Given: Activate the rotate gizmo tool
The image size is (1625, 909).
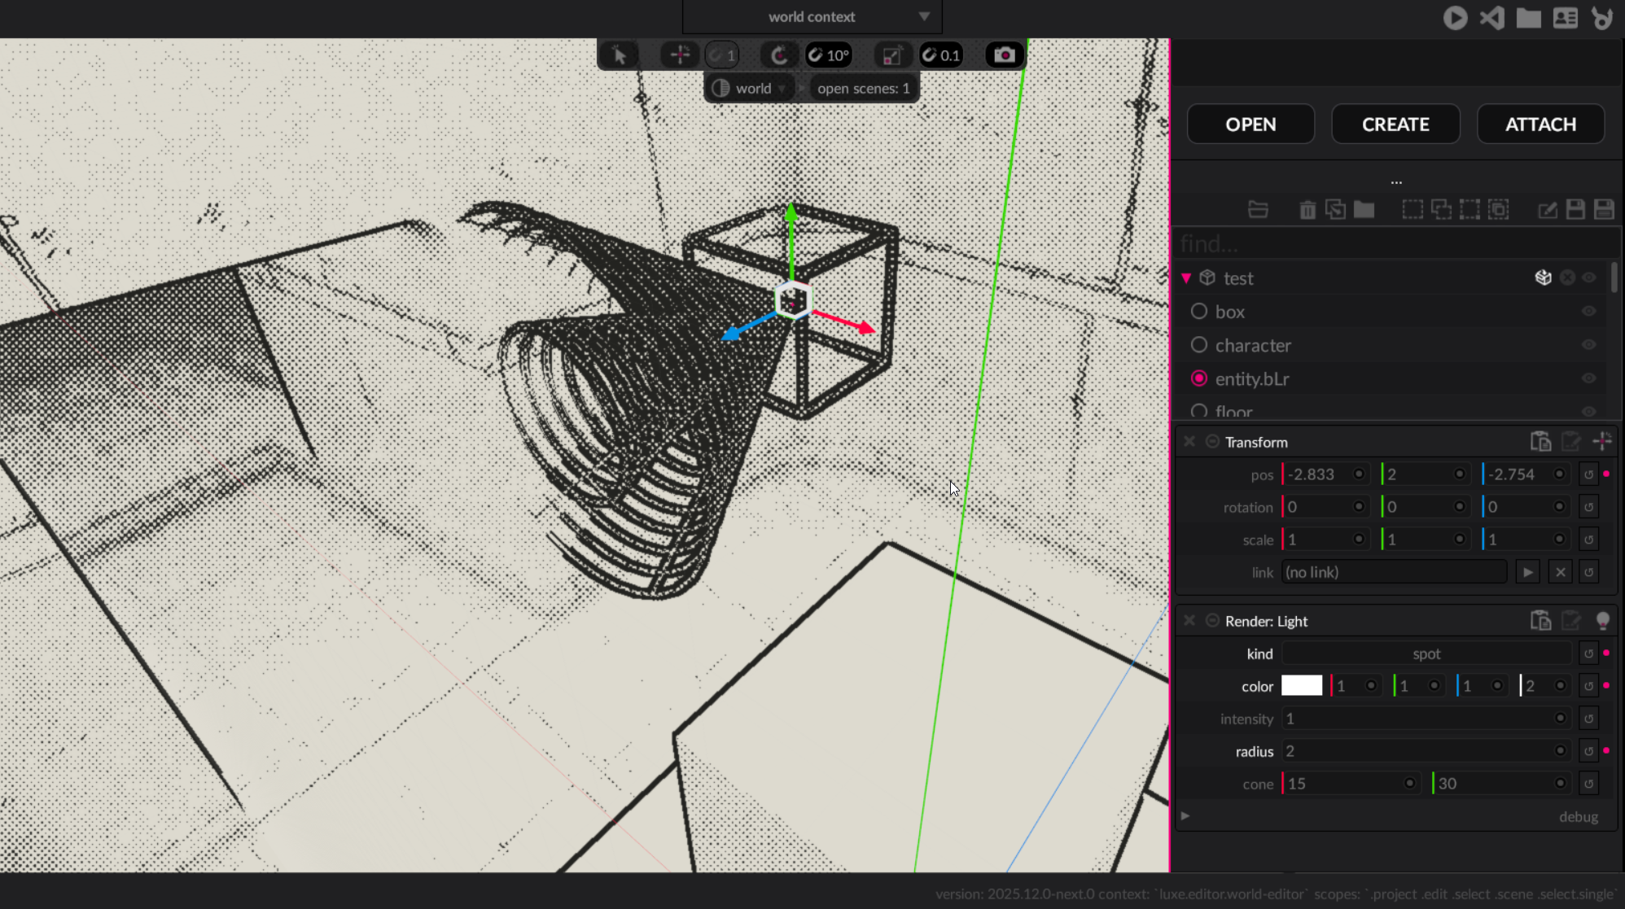Looking at the screenshot, I should 779,55.
